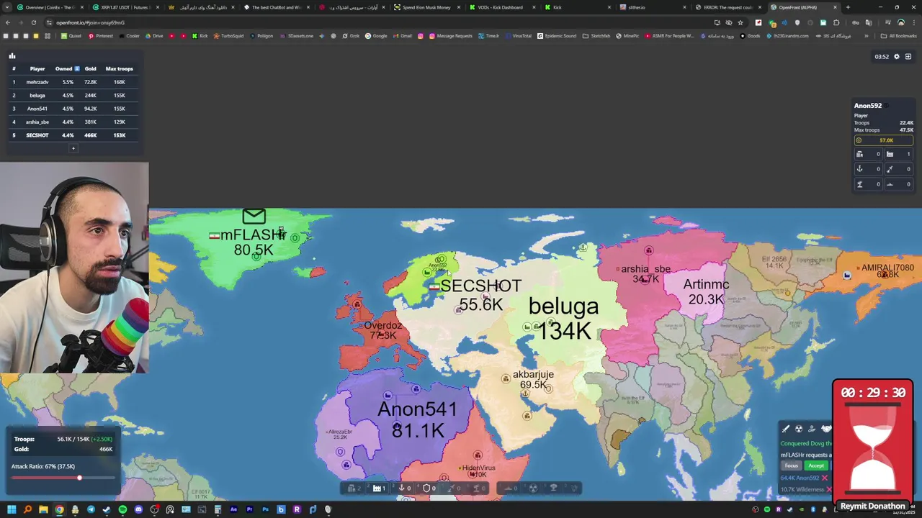Select mehrzadv row in leaderboard
The height and width of the screenshot is (518, 922).
[x=73, y=82]
